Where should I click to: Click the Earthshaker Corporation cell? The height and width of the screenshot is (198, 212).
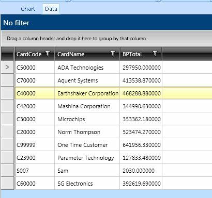(x=87, y=93)
